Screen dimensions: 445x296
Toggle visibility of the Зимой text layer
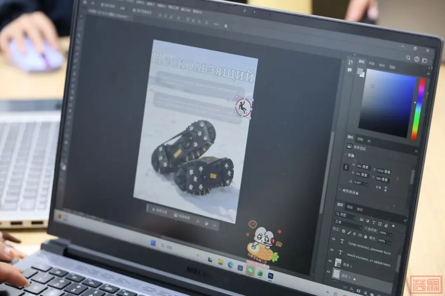pyautogui.click(x=332, y=250)
